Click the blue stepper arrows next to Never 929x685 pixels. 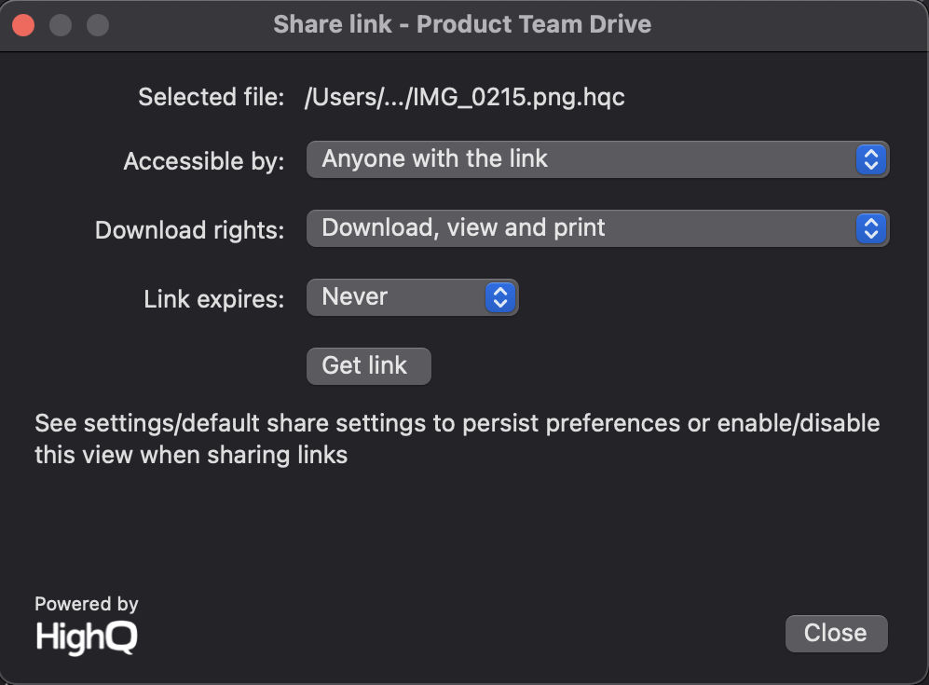(x=500, y=297)
